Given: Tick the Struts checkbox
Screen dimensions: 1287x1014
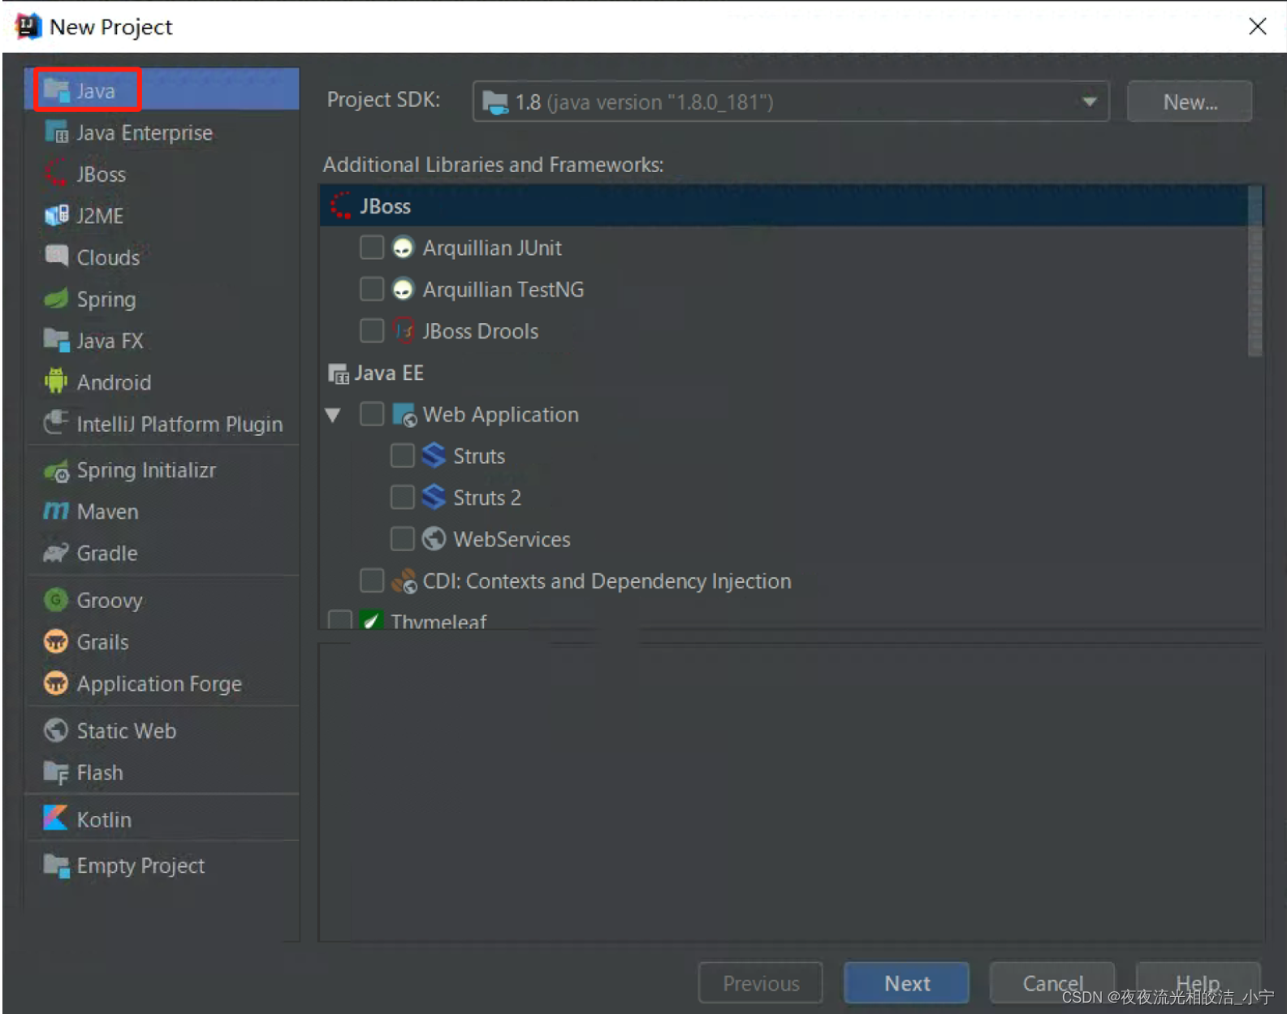Looking at the screenshot, I should tap(403, 455).
